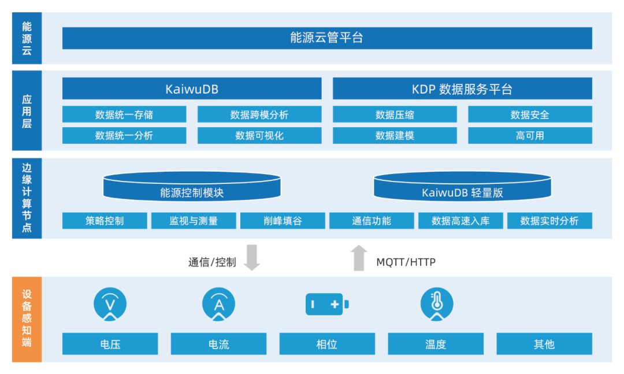Click the 数据统一存储 box
This screenshot has width=624, height=374.
coord(124,114)
